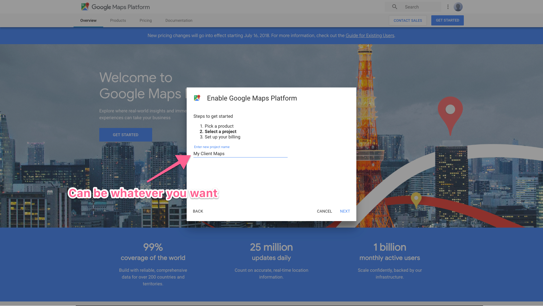
Task: Go to the Pricing tab
Action: pyautogui.click(x=146, y=20)
